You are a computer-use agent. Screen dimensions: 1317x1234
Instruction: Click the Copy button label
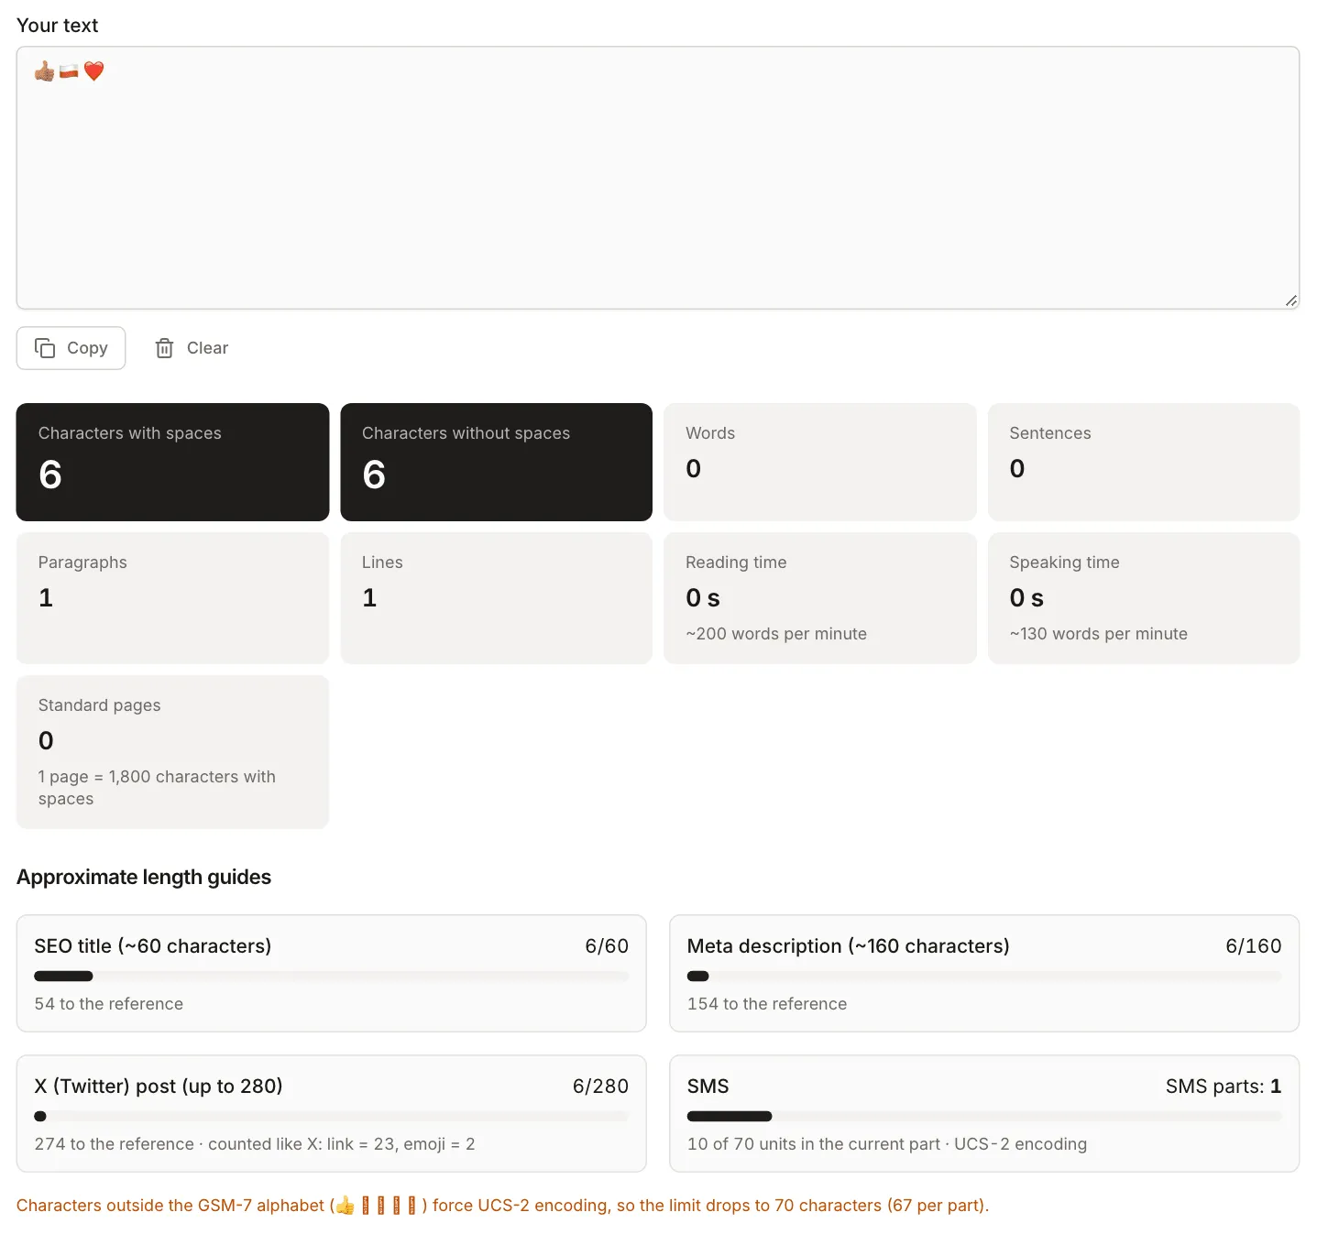click(x=87, y=348)
